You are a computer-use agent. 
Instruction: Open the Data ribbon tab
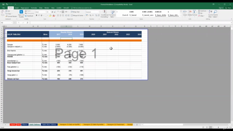(x=41, y=8)
